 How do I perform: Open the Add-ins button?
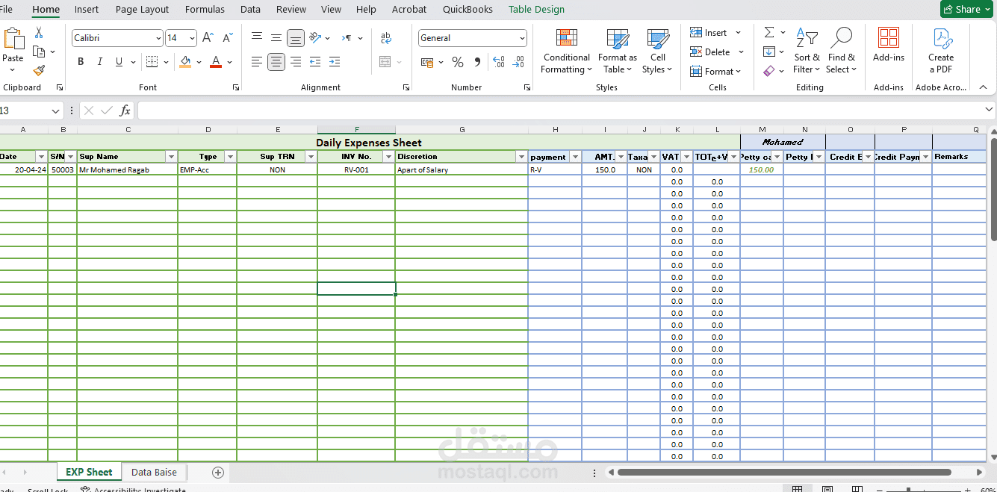point(889,45)
